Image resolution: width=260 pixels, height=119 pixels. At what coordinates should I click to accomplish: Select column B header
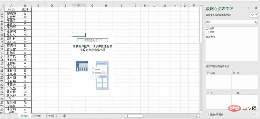point(25,6)
